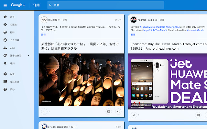Comment on the Android Headlines post

198,115
